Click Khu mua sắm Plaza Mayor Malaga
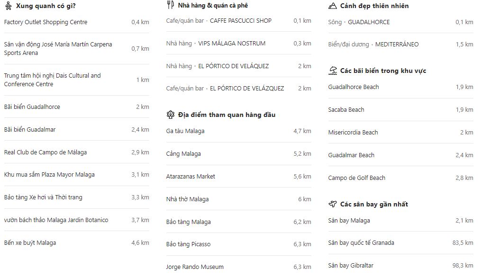 click(x=49, y=175)
